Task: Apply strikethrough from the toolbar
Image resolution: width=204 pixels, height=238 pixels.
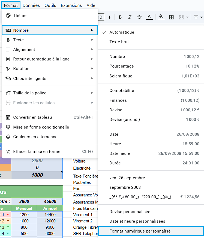Action: pyautogui.click(x=139, y=17)
